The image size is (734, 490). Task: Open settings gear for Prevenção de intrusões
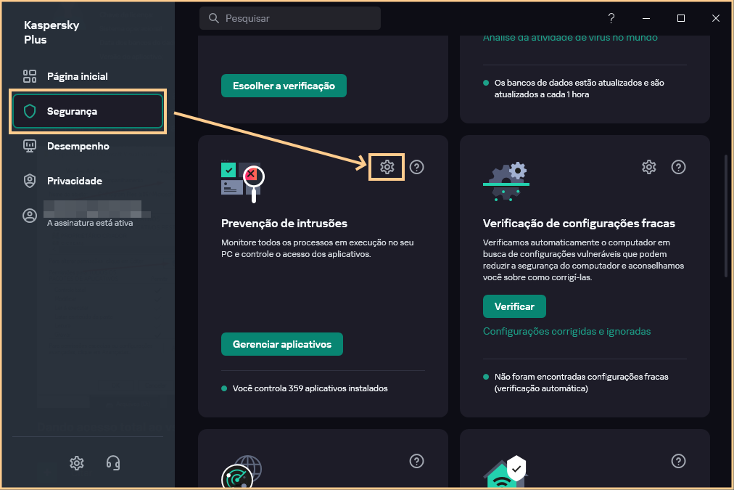click(387, 167)
